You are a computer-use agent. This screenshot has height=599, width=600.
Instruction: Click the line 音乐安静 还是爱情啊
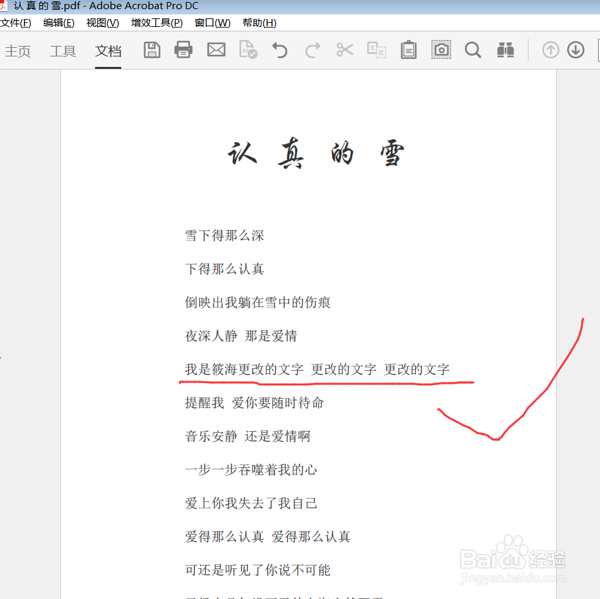pyautogui.click(x=248, y=436)
